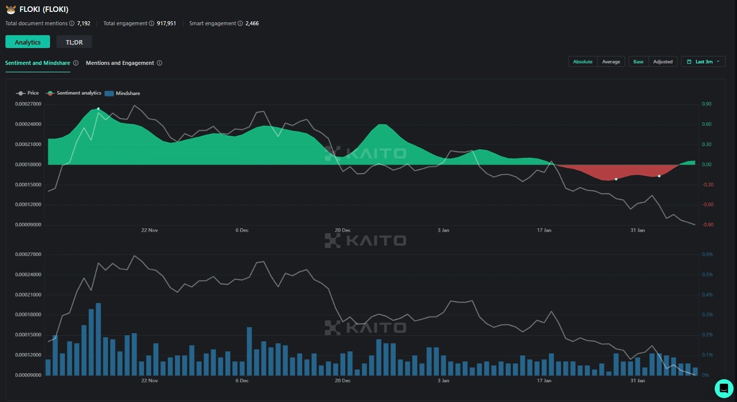
Task: Toggle Price series in chart legend
Action: [x=27, y=93]
